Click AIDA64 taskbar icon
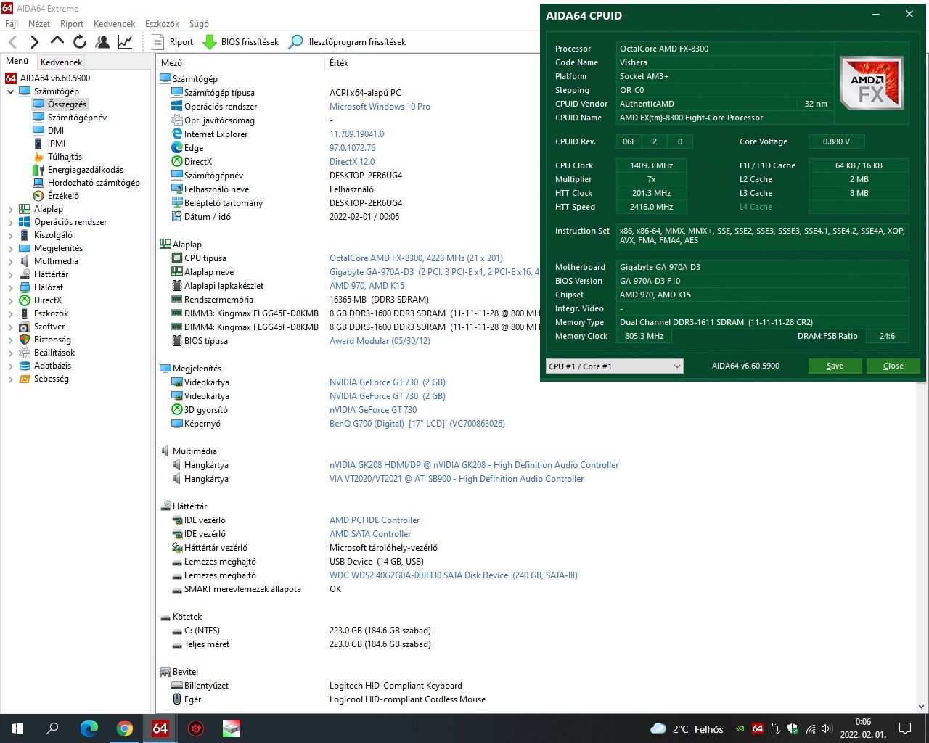Screen dimensions: 929x743 pyautogui.click(x=160, y=728)
